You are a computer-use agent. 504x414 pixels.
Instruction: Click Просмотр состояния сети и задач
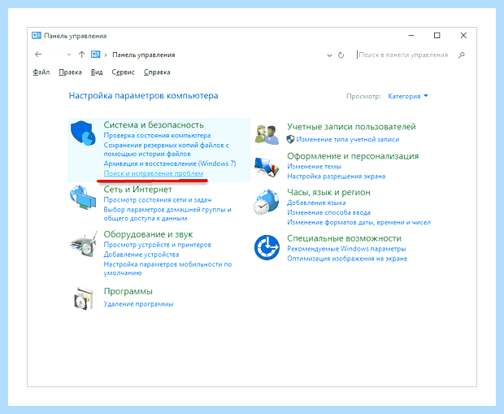tap(158, 200)
